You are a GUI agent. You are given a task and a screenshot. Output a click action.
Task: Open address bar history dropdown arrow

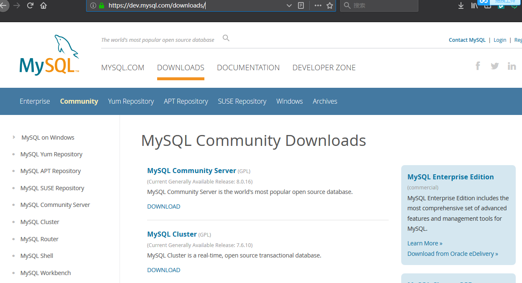click(x=289, y=5)
